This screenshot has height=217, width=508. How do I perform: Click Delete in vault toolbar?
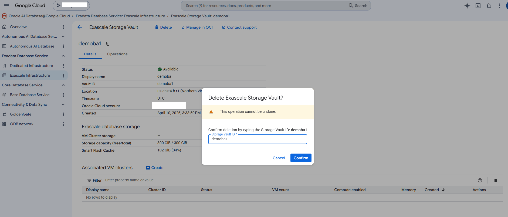(x=163, y=27)
